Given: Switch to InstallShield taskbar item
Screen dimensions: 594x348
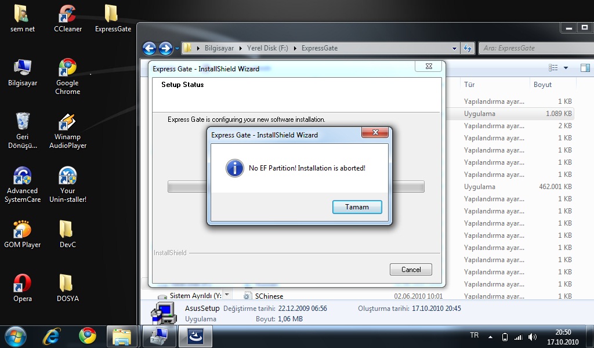Looking at the screenshot, I should 195,336.
